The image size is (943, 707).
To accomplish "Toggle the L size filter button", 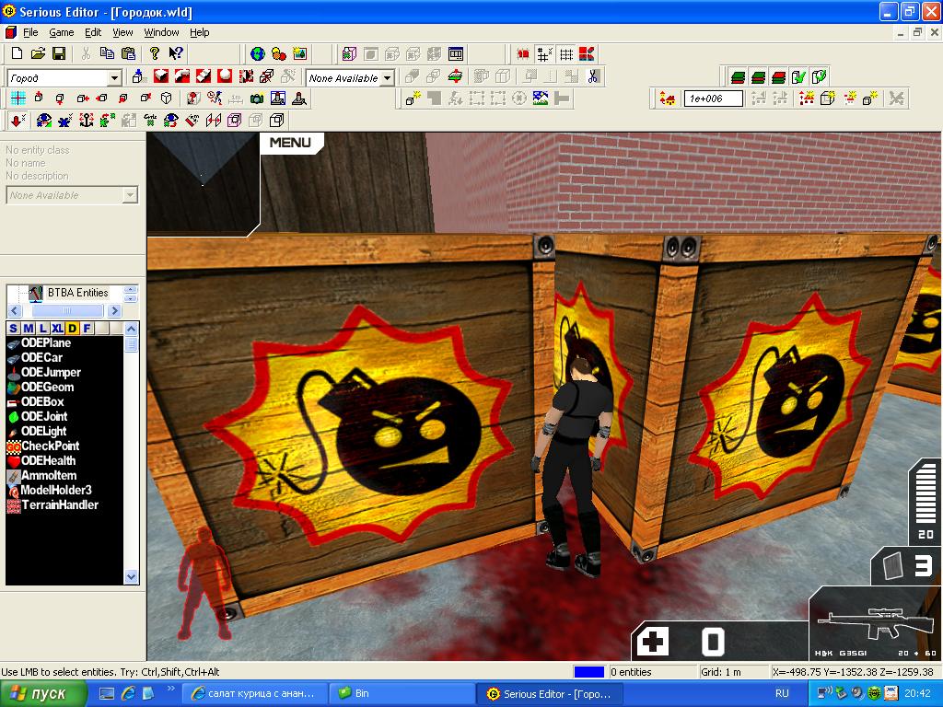I will [x=42, y=329].
